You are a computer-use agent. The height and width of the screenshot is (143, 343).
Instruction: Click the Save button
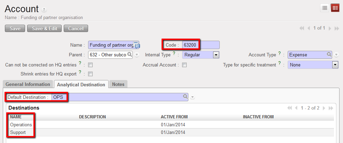click(x=15, y=29)
